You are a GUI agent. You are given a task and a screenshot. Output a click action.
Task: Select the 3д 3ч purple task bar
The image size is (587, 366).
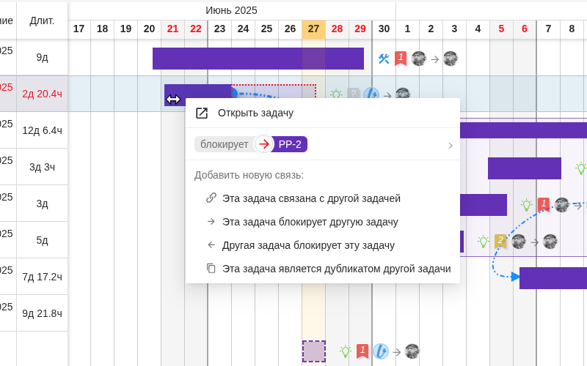(x=525, y=168)
